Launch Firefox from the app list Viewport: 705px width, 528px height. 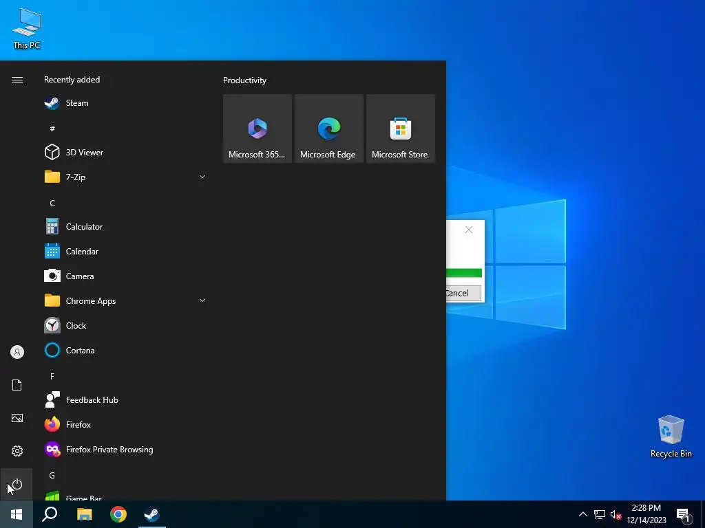coord(125,424)
